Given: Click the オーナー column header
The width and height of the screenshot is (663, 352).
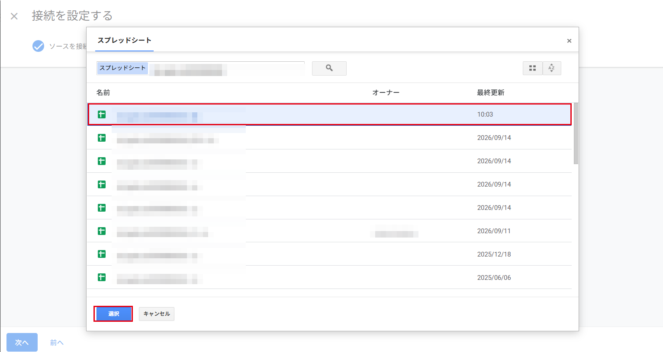Looking at the screenshot, I should 386,92.
